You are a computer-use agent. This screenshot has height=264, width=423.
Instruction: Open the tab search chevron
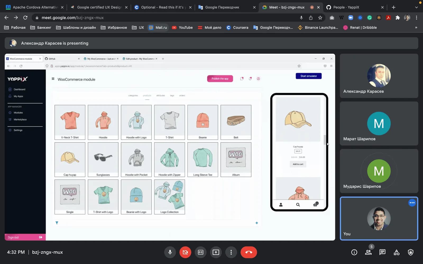point(416,7)
